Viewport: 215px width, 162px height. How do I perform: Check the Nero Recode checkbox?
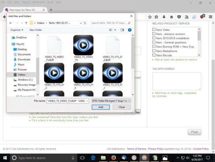[x=154, y=55]
